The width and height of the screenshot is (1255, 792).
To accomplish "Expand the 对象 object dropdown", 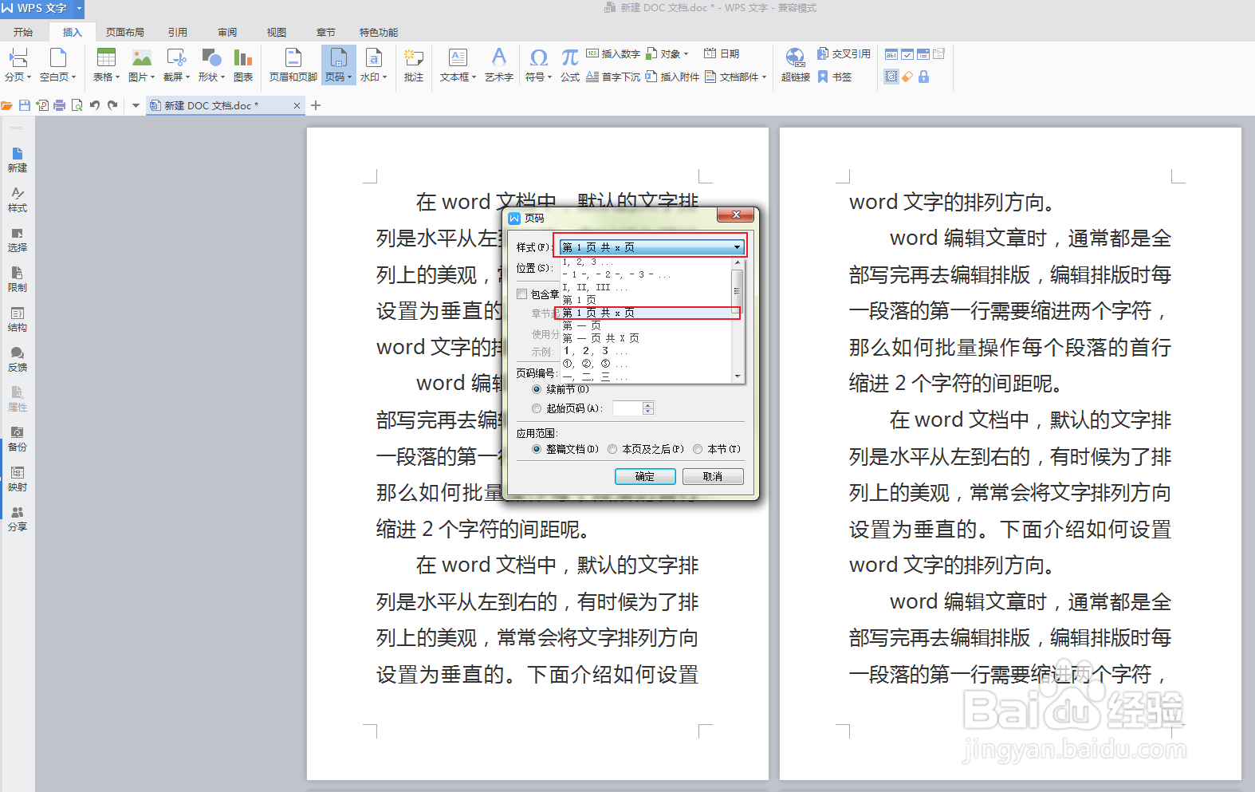I will click(x=686, y=54).
